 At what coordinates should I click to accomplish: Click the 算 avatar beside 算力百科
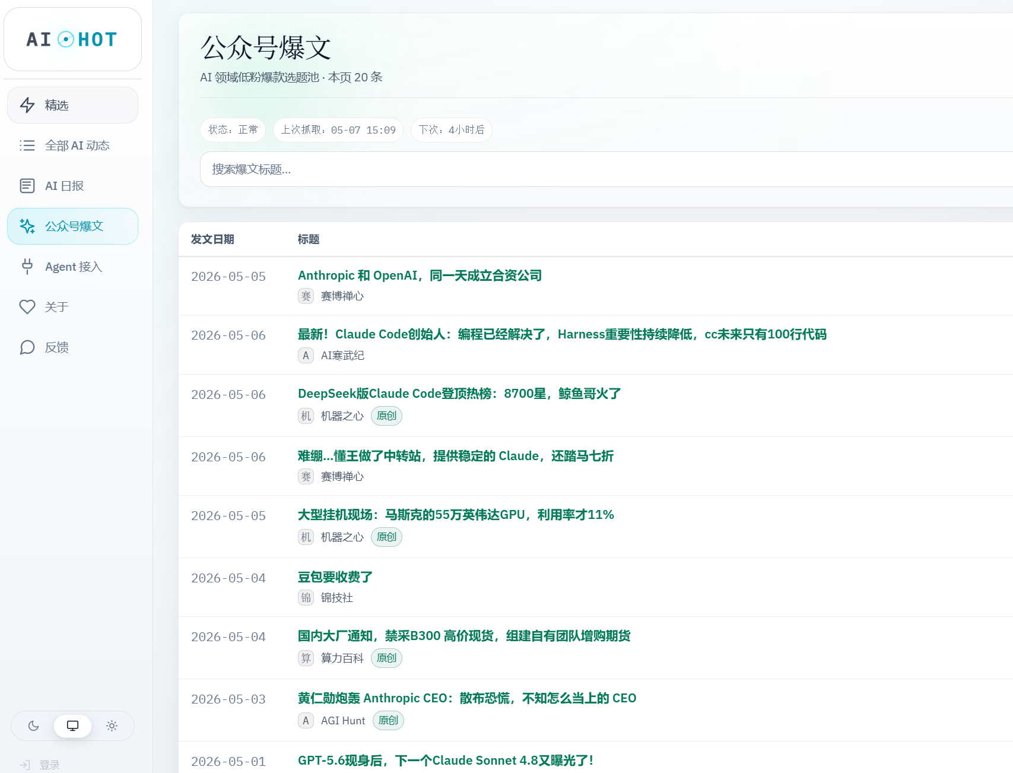pos(306,658)
